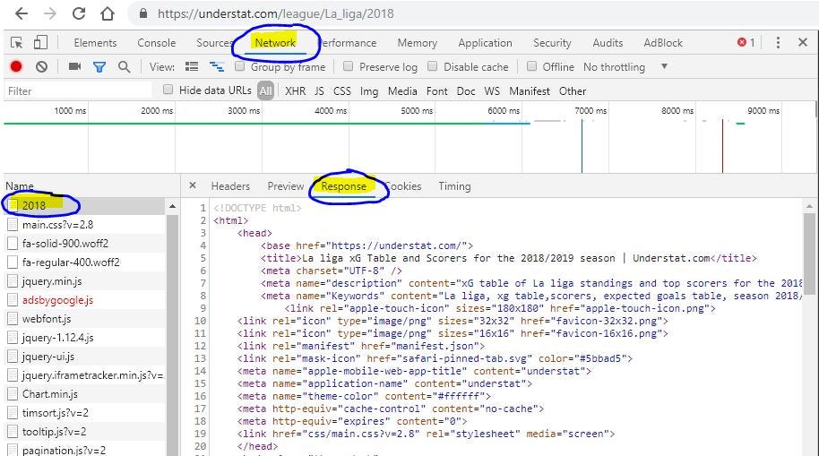Go forward using the browser forward arrow

tap(50, 13)
